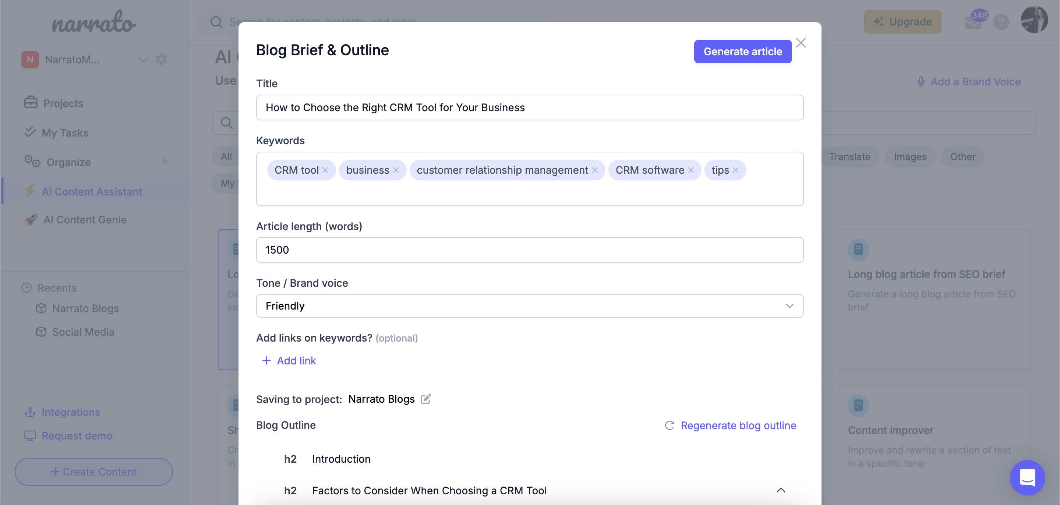Open the user profile avatar
The width and height of the screenshot is (1060, 505).
tap(1034, 20)
